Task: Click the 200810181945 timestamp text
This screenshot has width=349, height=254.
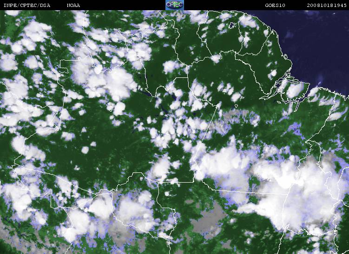Action: pos(327,5)
